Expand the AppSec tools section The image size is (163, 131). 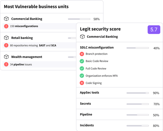pyautogui.click(x=89, y=93)
